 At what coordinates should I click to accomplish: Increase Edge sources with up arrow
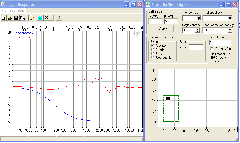click(198, 29)
